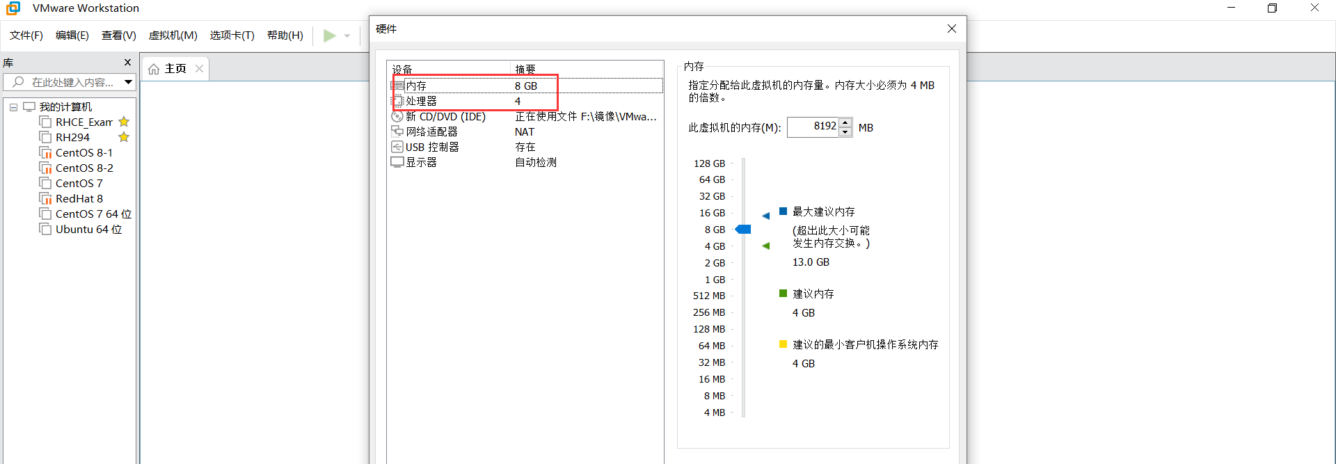This screenshot has width=1336, height=464.
Task: Click the VMware Workstation logo icon
Action: click(13, 8)
